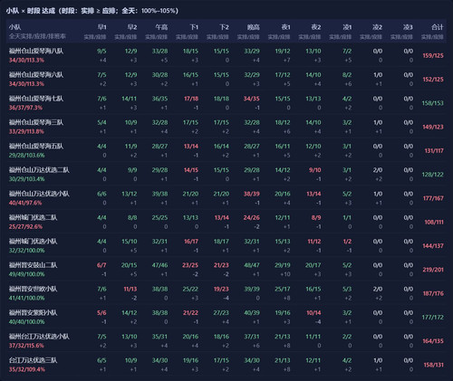Viewport: 453px width, 381px height.
Task: Click total value 128/122
Action: tap(433, 175)
